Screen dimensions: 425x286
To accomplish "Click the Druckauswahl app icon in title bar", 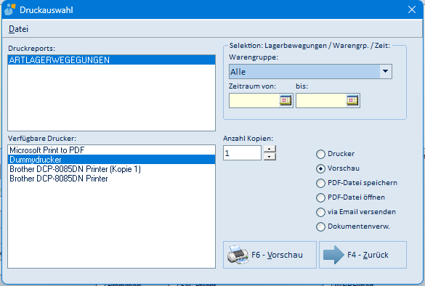I will click(10, 10).
